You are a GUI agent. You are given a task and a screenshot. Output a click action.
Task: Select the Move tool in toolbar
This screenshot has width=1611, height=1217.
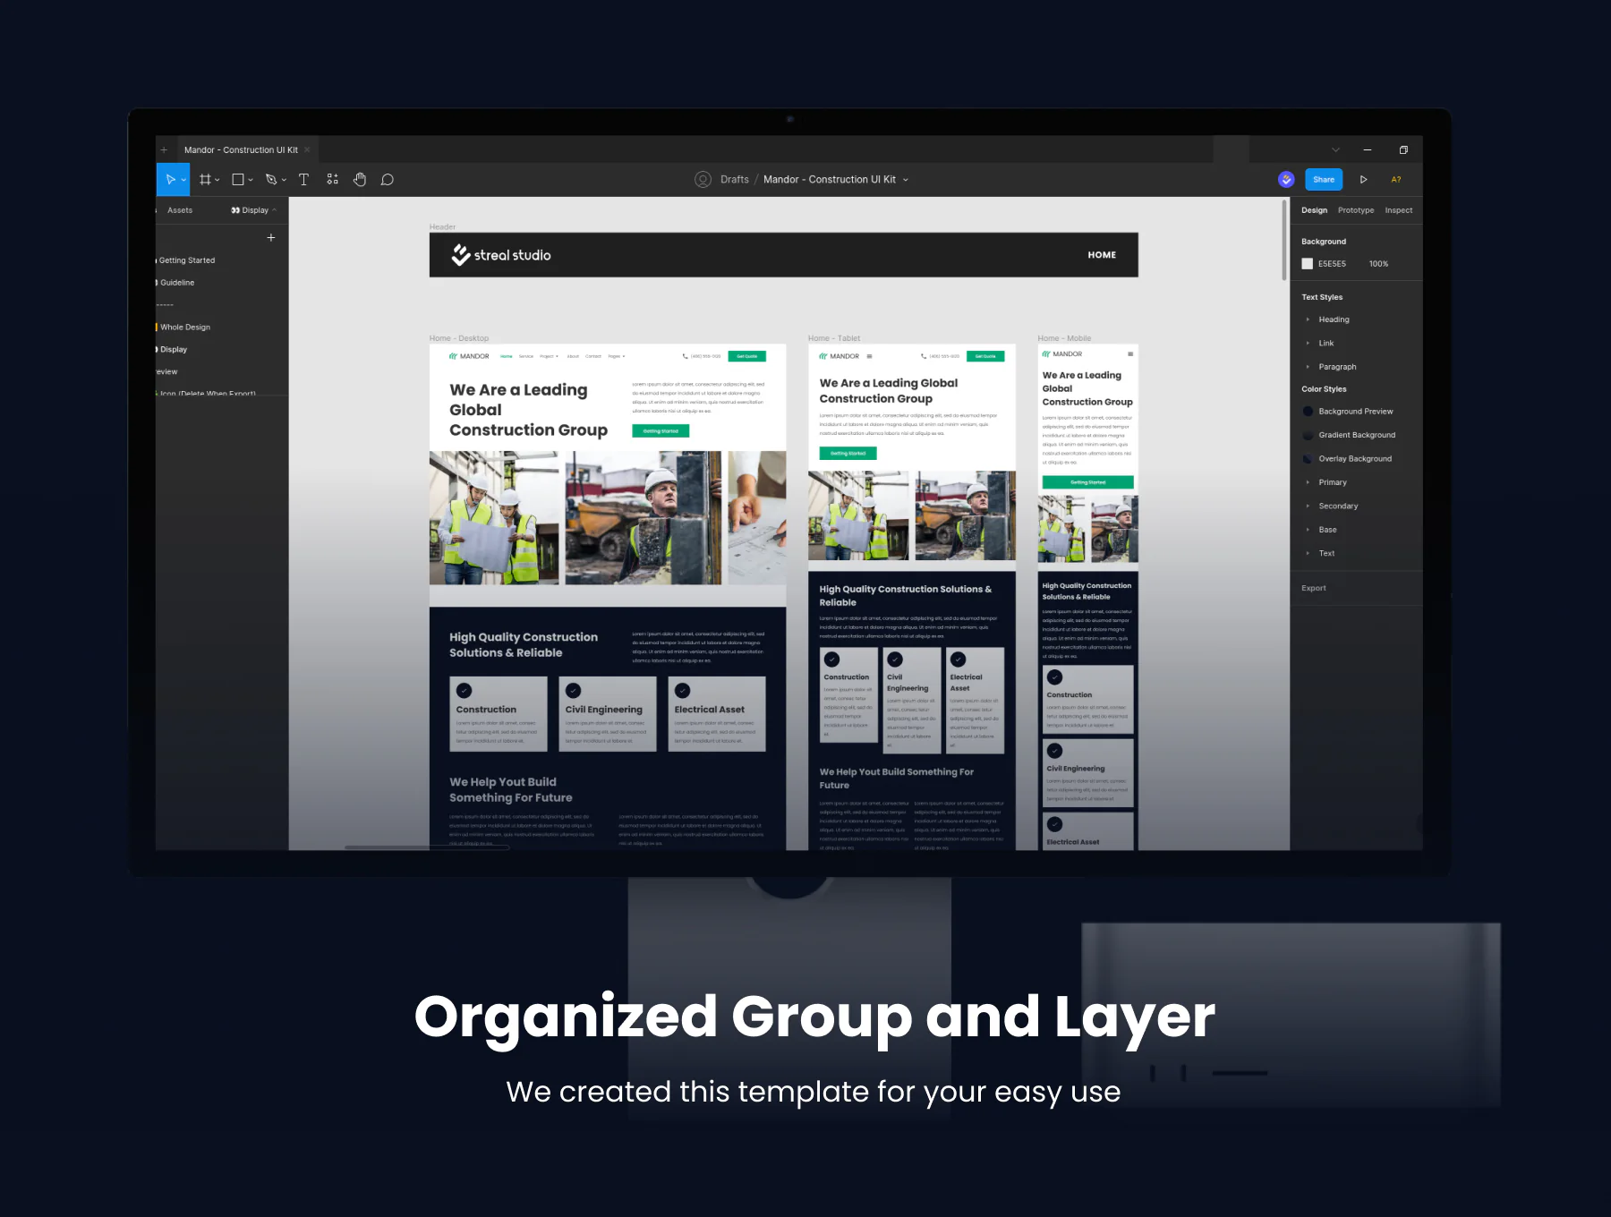[x=169, y=180]
